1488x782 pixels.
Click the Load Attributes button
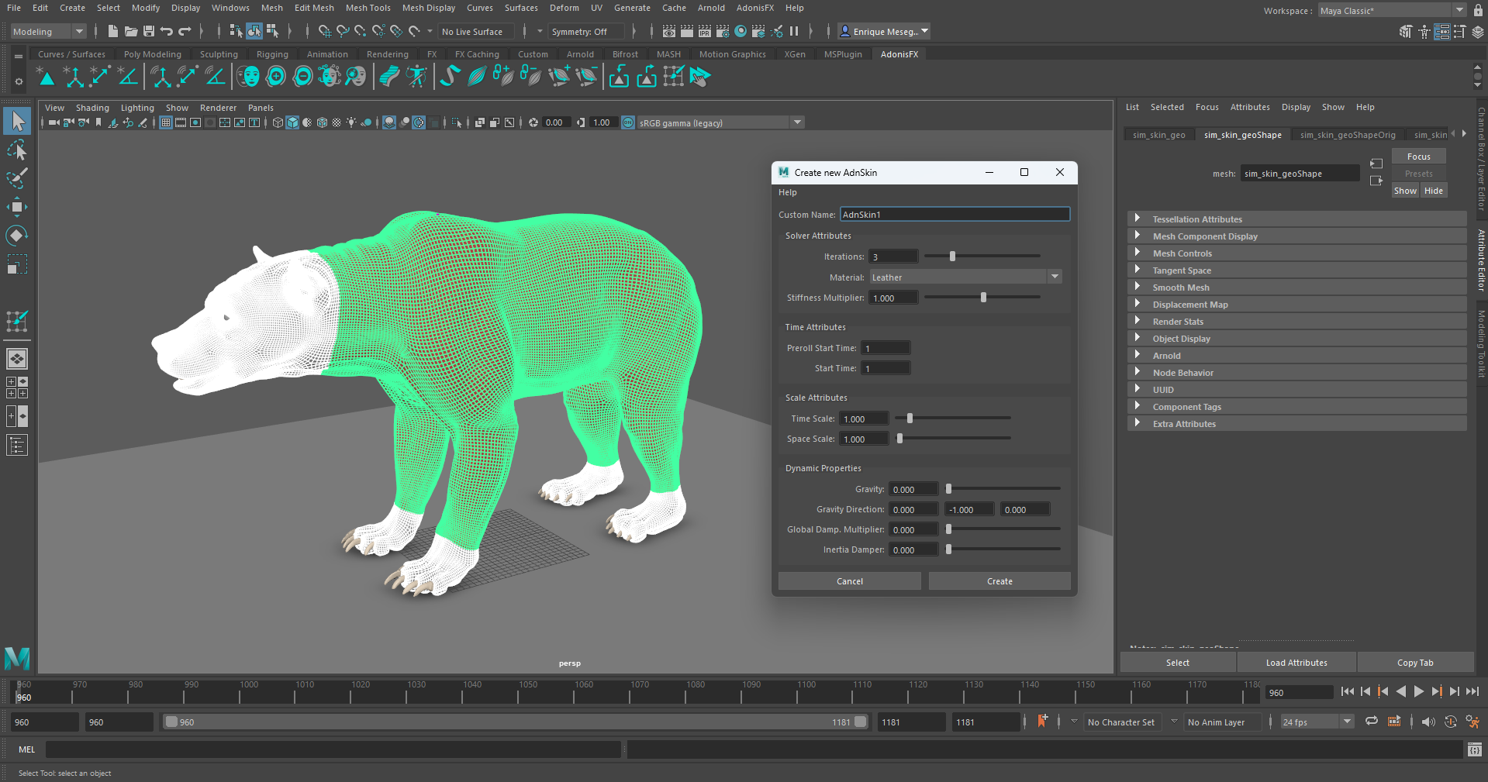(x=1296, y=663)
